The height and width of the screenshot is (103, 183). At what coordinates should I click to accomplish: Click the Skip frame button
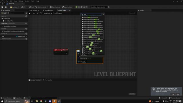pos(79,7)
